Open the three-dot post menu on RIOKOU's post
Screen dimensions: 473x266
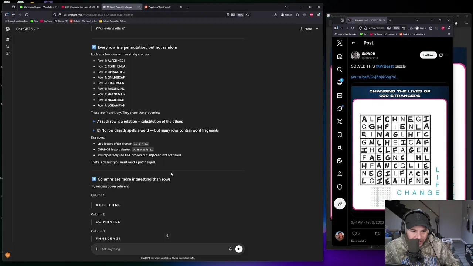(447, 55)
